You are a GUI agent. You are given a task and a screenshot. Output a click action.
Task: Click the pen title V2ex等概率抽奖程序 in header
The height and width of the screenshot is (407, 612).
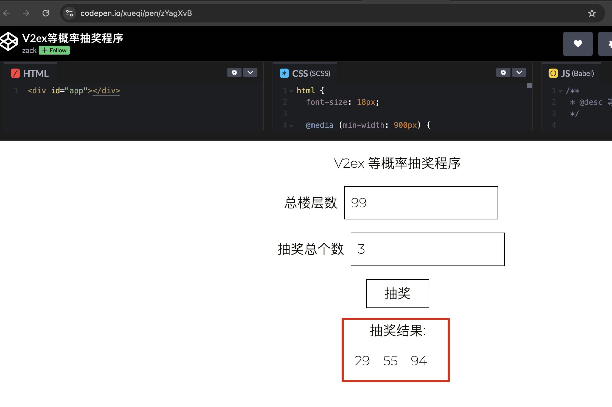[x=73, y=38]
